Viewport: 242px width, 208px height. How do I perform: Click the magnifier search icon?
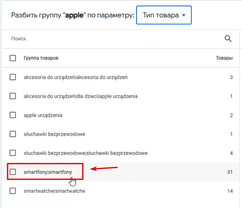click(228, 38)
